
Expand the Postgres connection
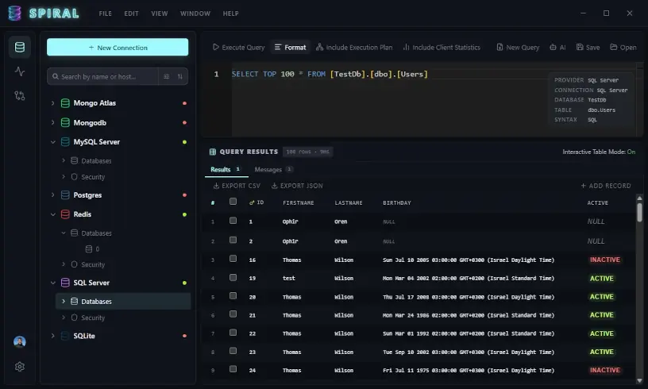pyautogui.click(x=52, y=195)
